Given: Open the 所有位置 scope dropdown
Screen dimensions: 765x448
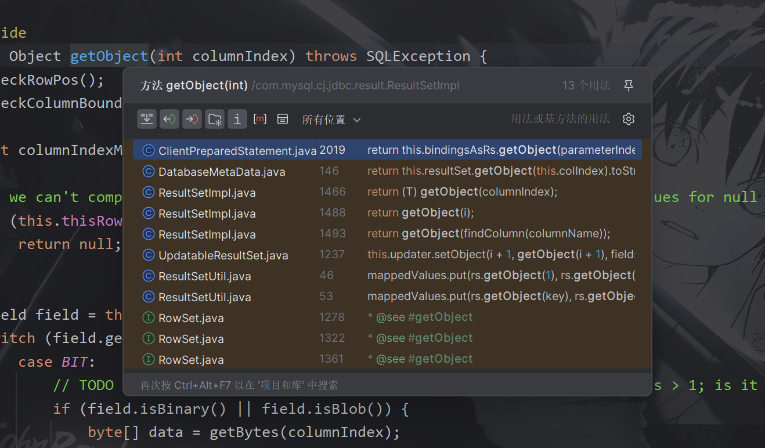Looking at the screenshot, I should click(331, 120).
